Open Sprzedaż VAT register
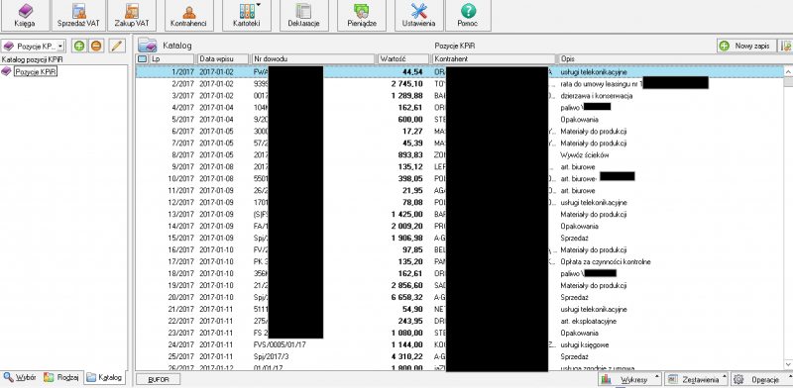 [x=78, y=16]
